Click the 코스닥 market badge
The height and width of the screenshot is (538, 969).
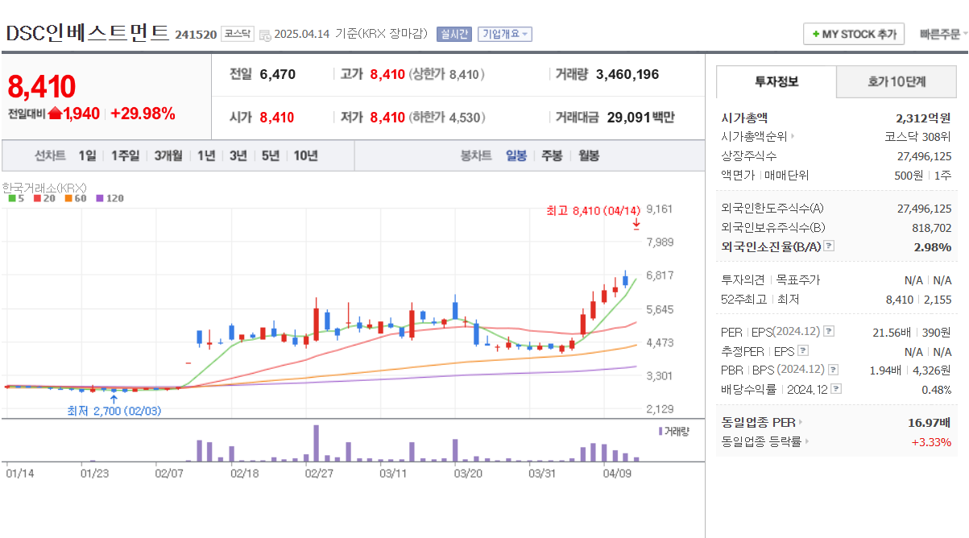pyautogui.click(x=237, y=34)
